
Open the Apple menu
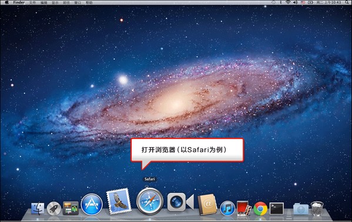pos(6,2)
